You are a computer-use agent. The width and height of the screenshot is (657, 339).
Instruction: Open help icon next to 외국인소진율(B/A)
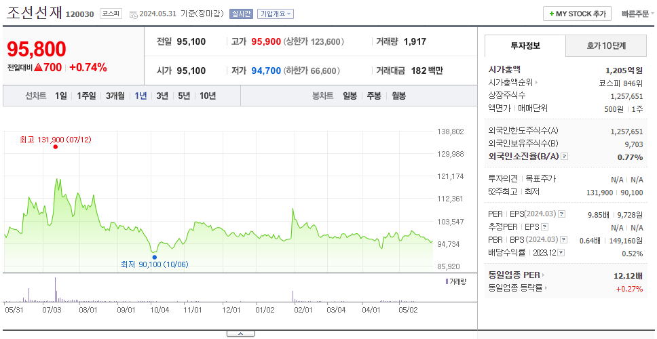click(565, 157)
